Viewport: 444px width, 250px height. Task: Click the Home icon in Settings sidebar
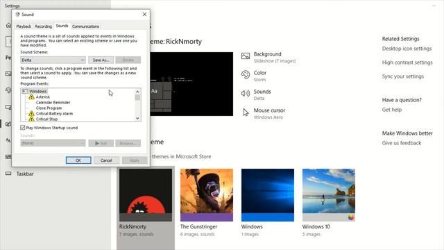click(8, 26)
